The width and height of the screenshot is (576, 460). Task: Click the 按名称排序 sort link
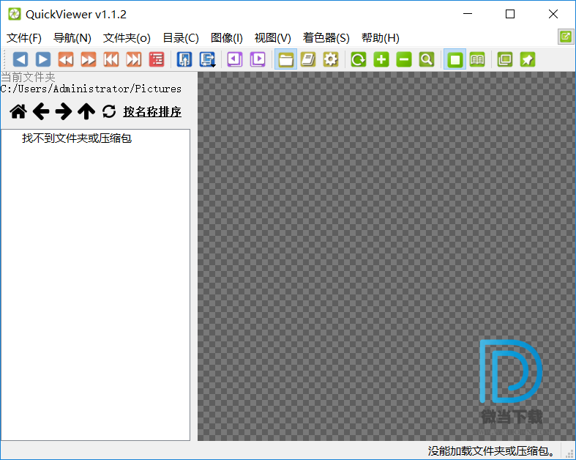152,112
